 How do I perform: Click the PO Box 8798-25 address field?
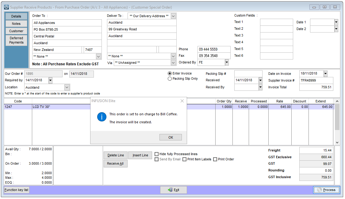67,29
